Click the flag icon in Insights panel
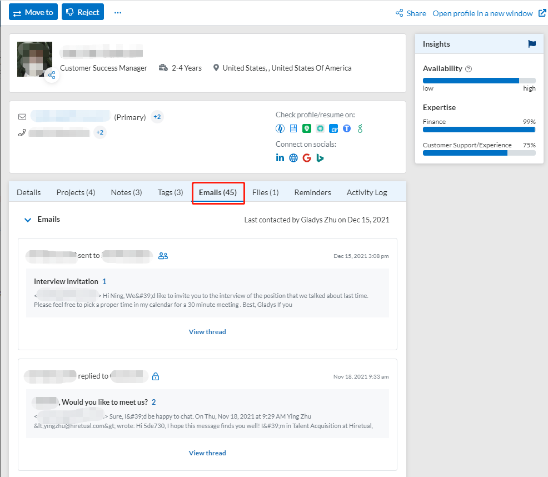Screen dimensions: 548x477 tap(532, 44)
